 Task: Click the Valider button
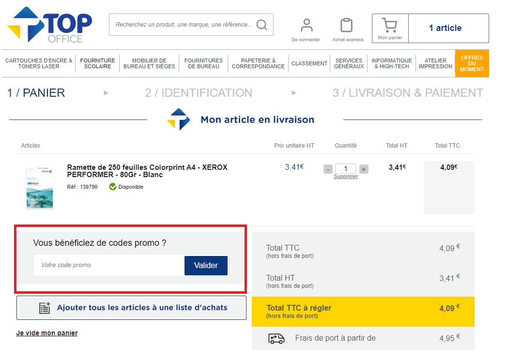point(206,266)
